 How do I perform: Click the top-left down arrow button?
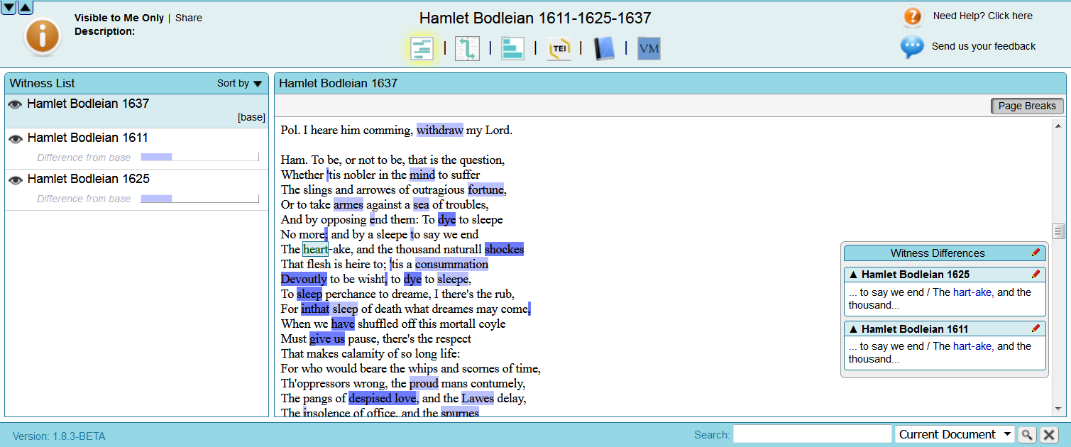9,8
